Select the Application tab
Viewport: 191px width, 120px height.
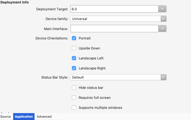pos(24,117)
